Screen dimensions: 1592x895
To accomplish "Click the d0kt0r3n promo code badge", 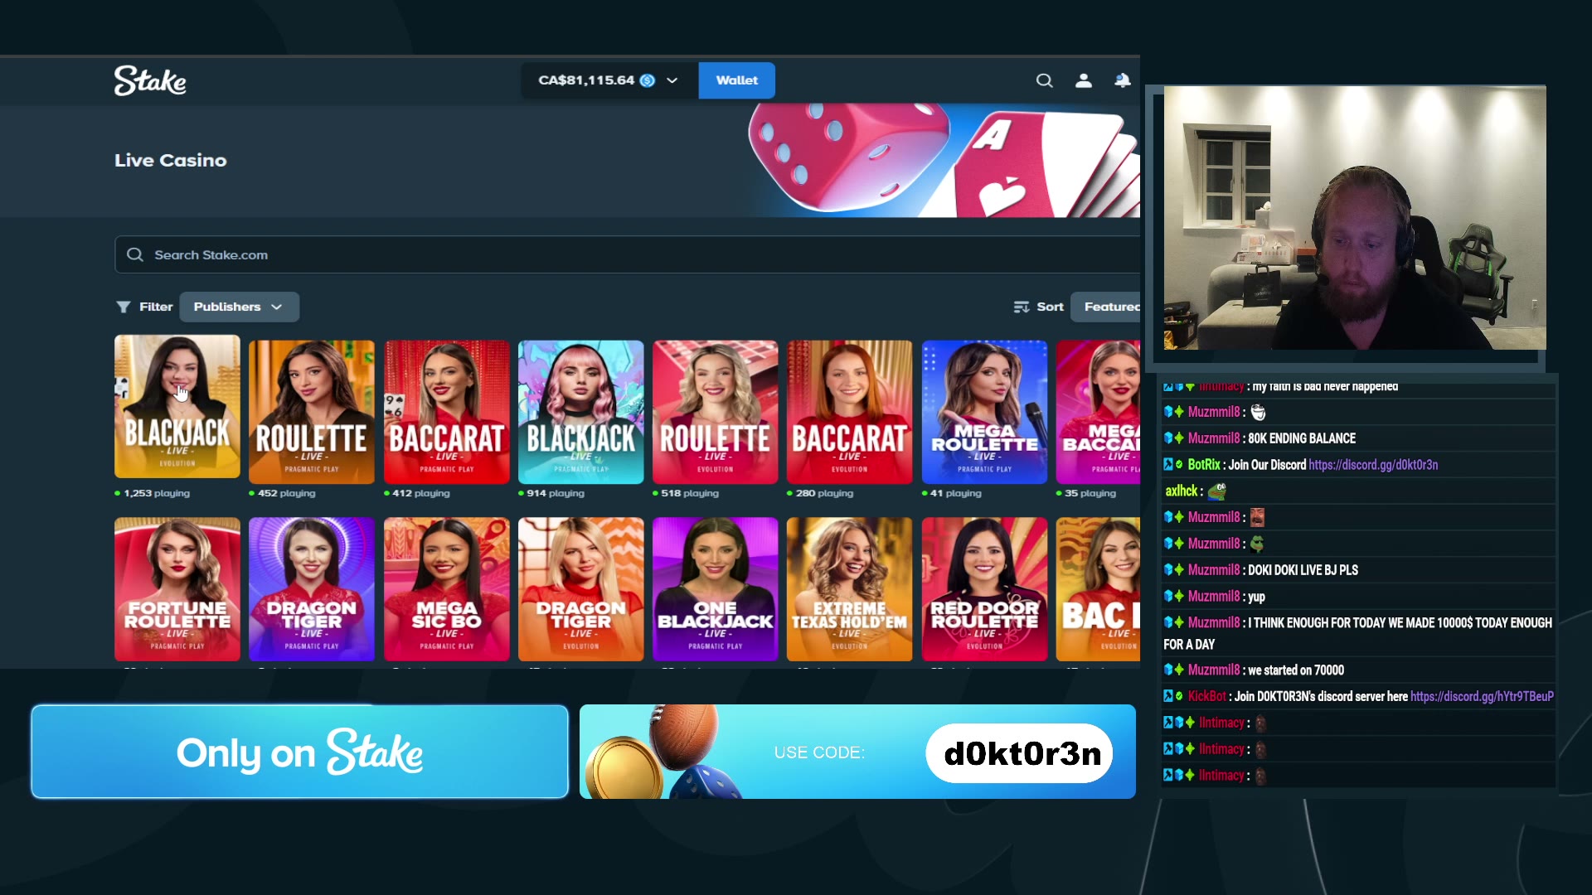I will pos(1019,753).
